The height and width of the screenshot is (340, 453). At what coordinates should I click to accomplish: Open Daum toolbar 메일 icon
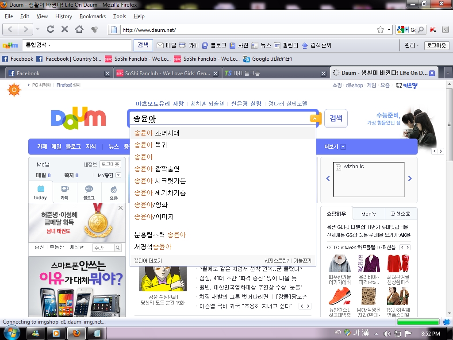coord(160,46)
